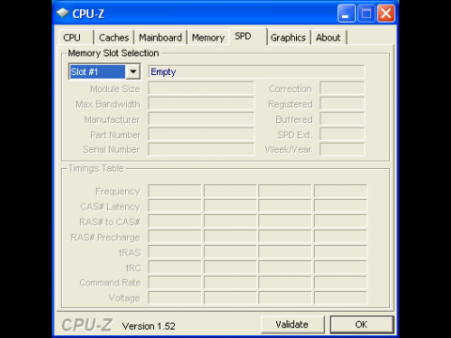Click the OK button
Image resolution: width=451 pixels, height=338 pixels.
(x=362, y=324)
